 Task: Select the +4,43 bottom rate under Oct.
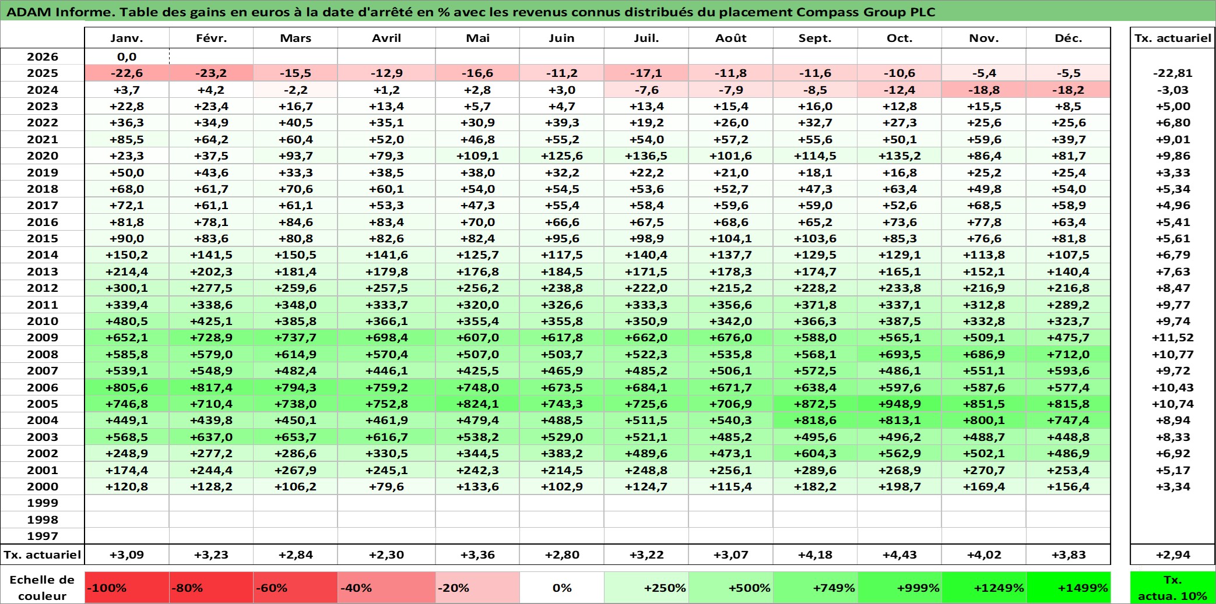point(899,554)
